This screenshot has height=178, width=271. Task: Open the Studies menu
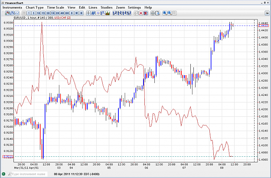107,7
